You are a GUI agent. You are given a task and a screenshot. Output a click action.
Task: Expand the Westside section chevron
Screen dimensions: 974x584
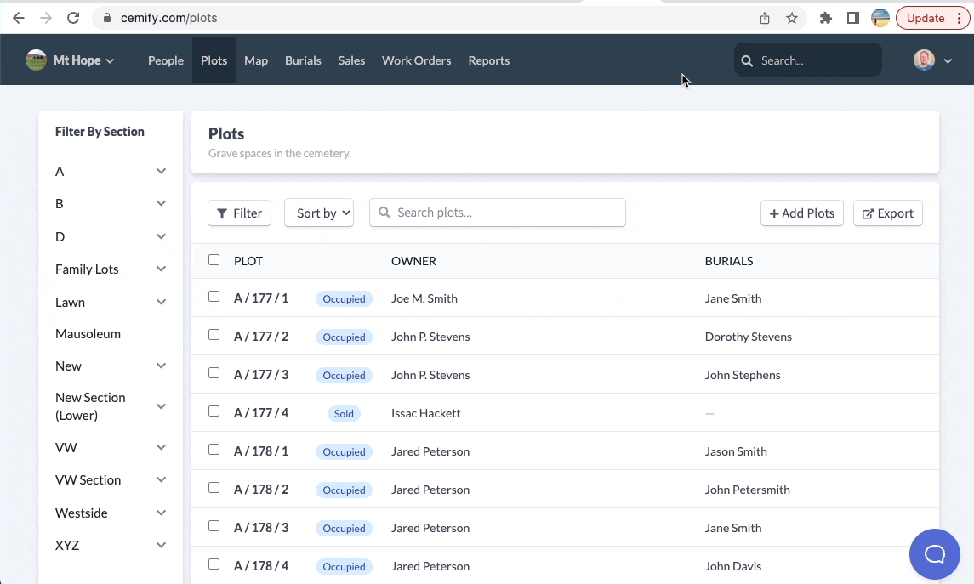click(x=161, y=513)
